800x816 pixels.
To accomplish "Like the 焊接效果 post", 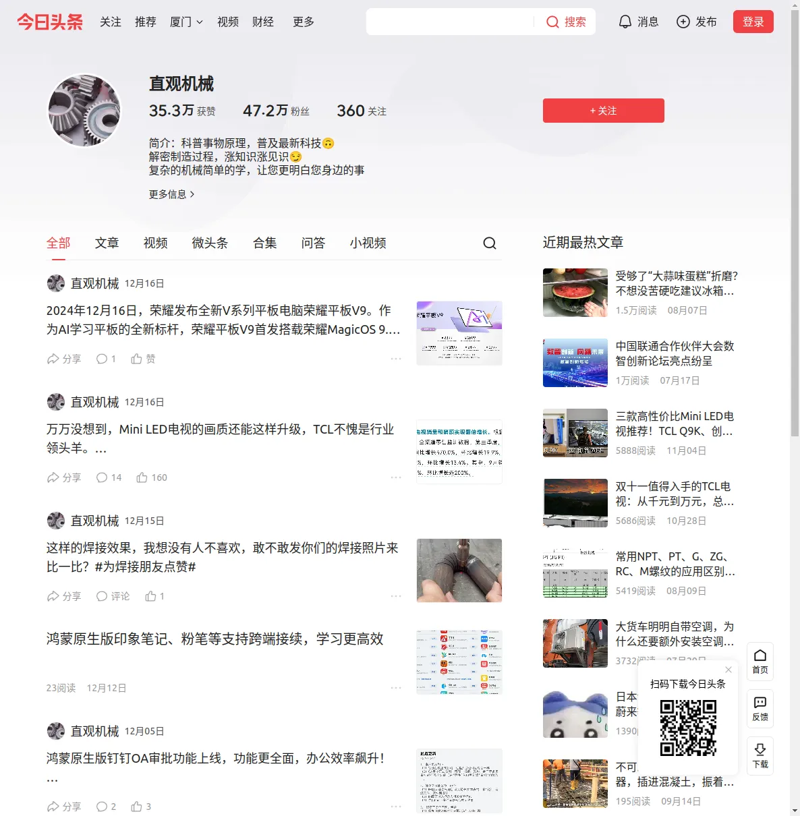I will point(154,596).
